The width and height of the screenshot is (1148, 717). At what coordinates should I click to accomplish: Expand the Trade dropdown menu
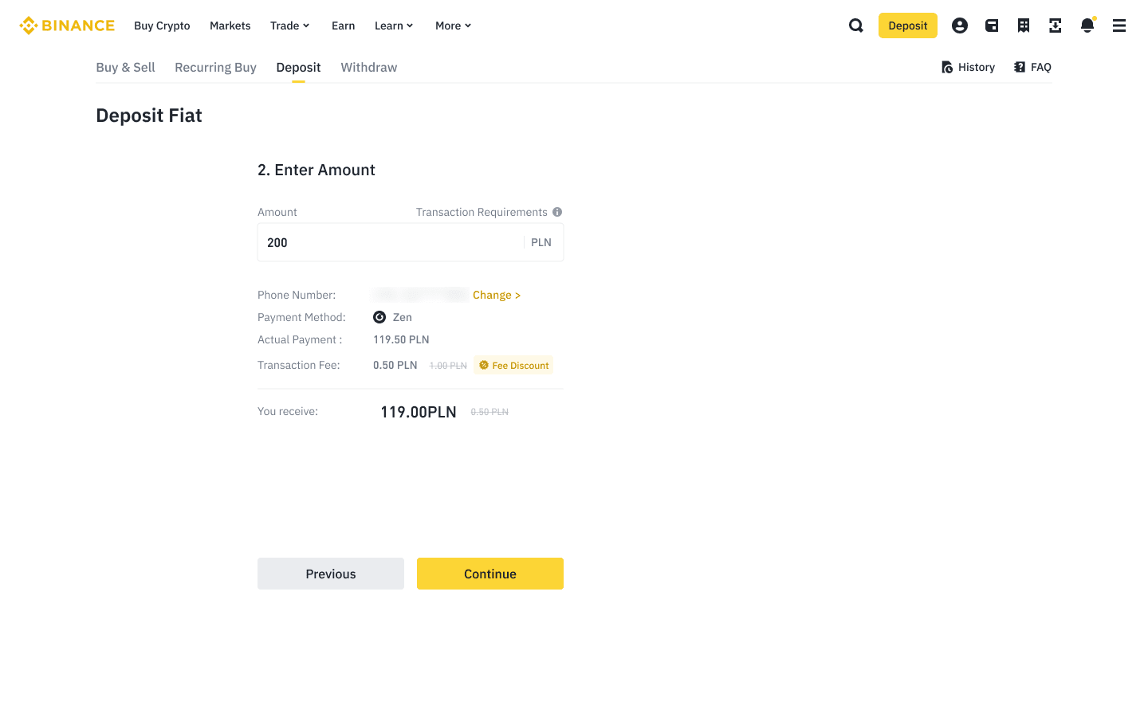(289, 25)
